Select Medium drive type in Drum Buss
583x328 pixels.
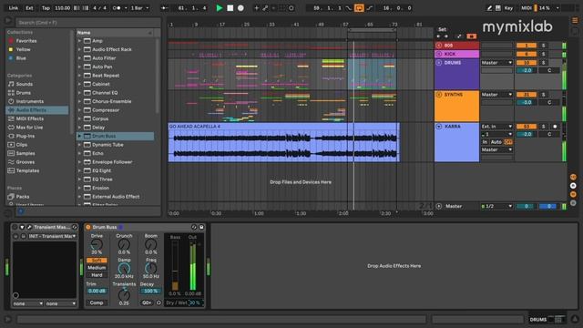coord(97,268)
